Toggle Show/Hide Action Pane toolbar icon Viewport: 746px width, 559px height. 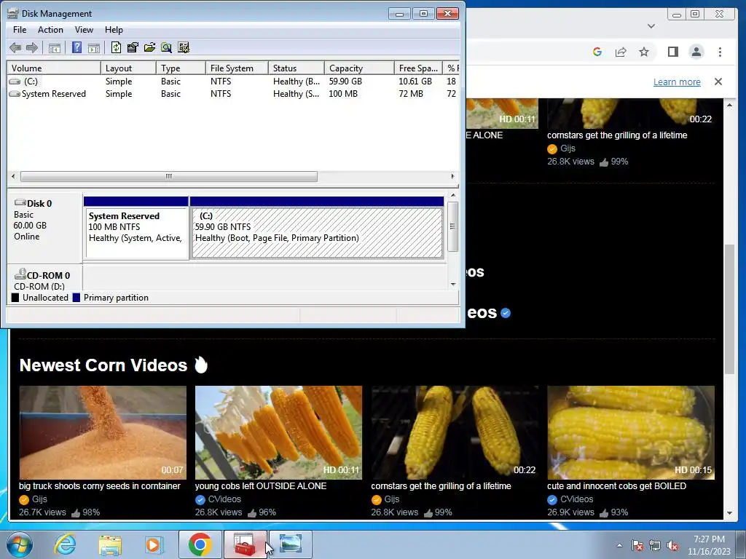[x=94, y=47]
